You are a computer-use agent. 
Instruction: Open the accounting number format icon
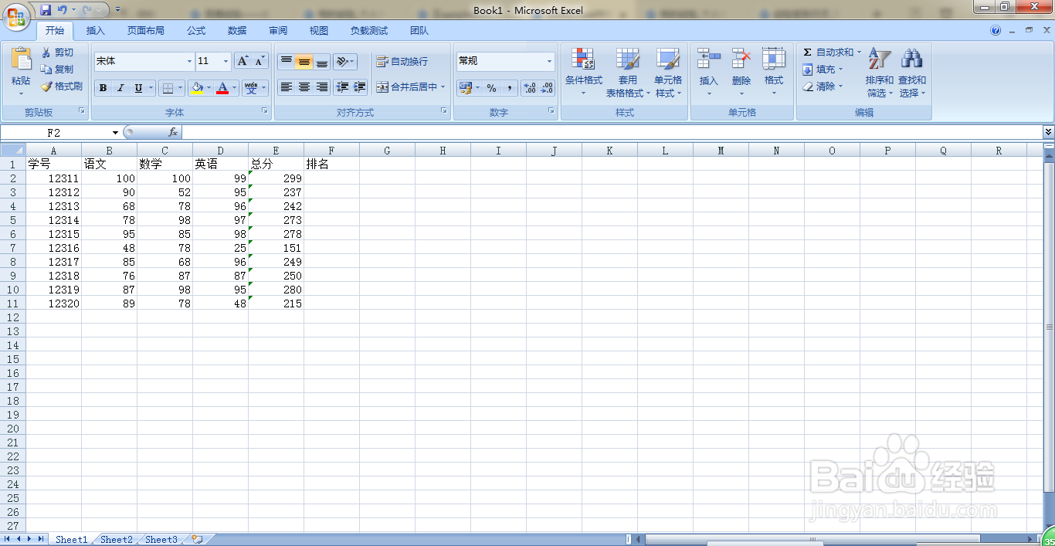465,88
